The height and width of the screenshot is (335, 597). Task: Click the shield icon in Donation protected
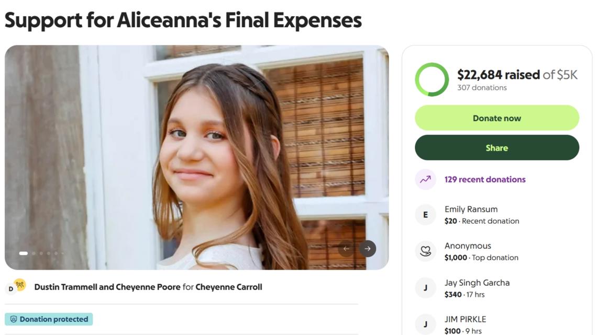point(14,319)
